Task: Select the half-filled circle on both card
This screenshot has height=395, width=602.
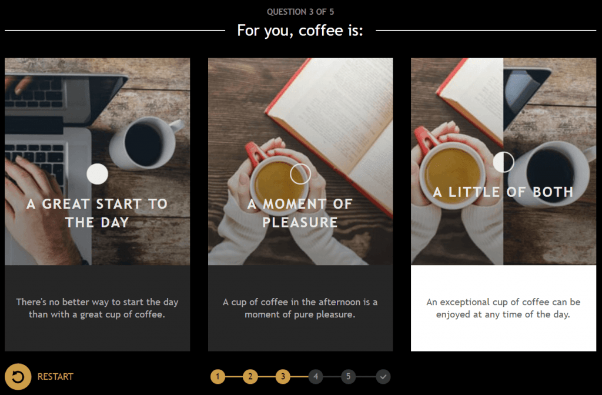Action: (x=503, y=162)
